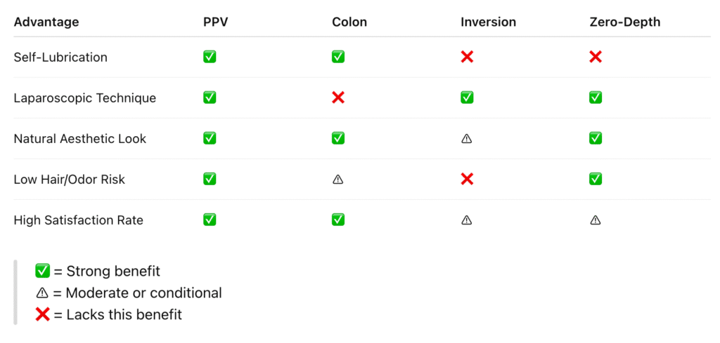Click the red X for Inversion Self-Lubrication

[x=467, y=57]
